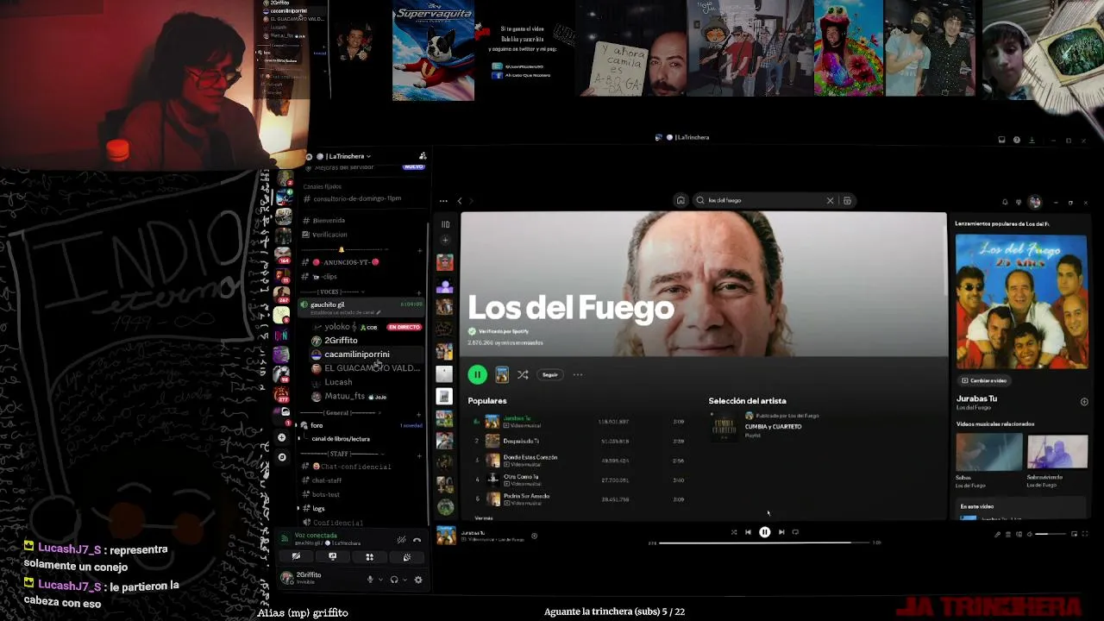Skip to the next track in player bar

781,532
